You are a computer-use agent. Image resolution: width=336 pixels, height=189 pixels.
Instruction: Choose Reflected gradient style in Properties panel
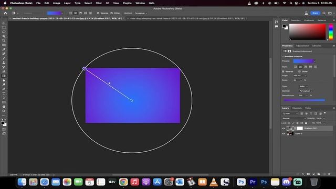pyautogui.click(x=310, y=67)
